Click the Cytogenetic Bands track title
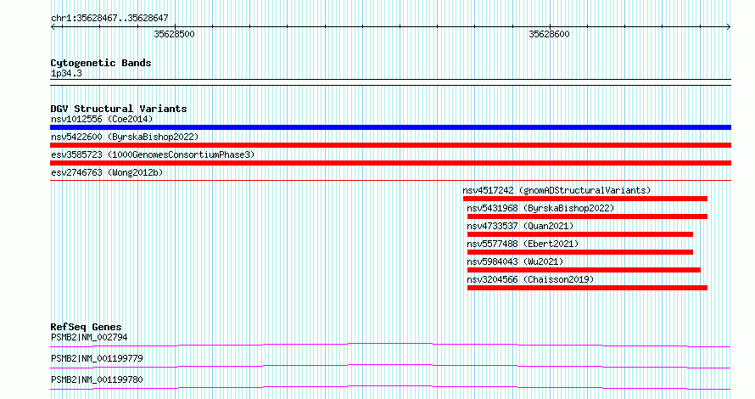The width and height of the screenshot is (755, 399). (x=101, y=63)
